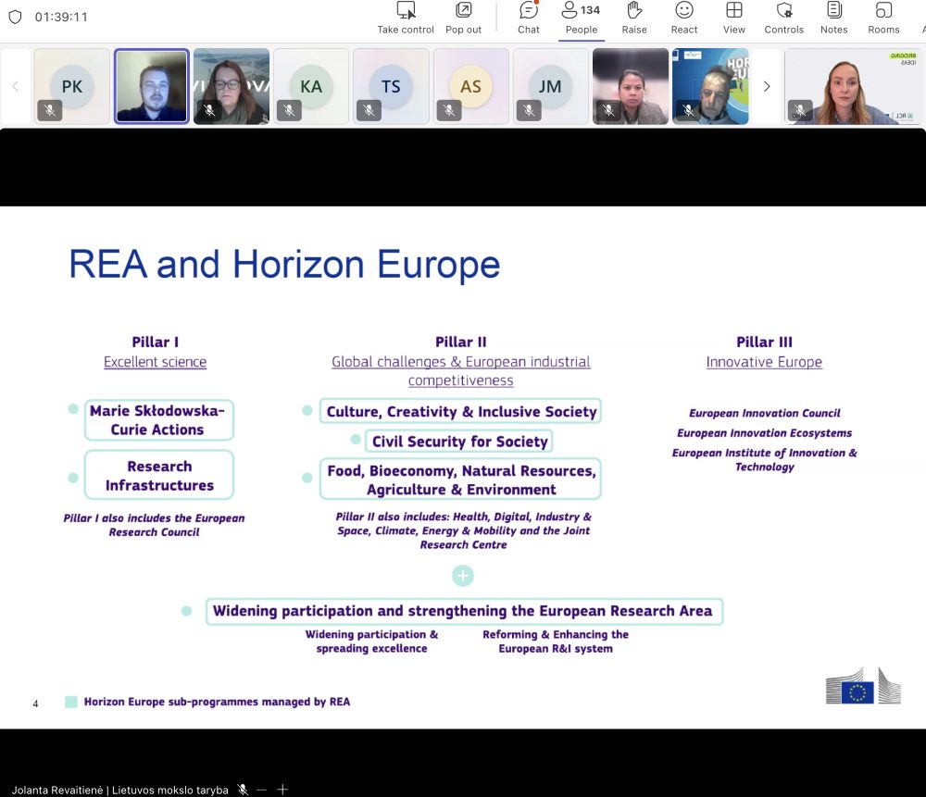The width and height of the screenshot is (926, 797).
Task: Go to previous participants with left chevron
Action: click(16, 86)
